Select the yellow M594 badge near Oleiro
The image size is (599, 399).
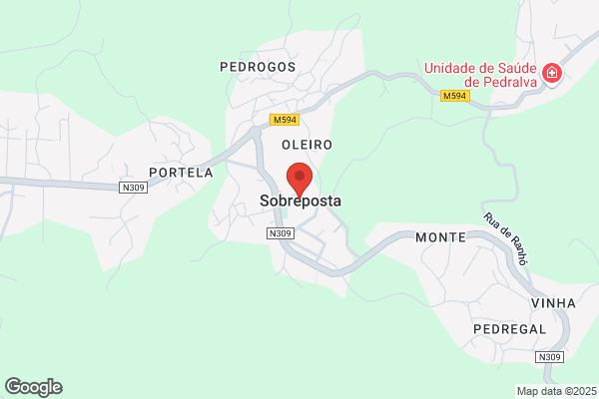coord(285,120)
